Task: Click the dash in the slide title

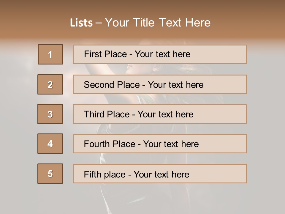Action: pos(99,23)
